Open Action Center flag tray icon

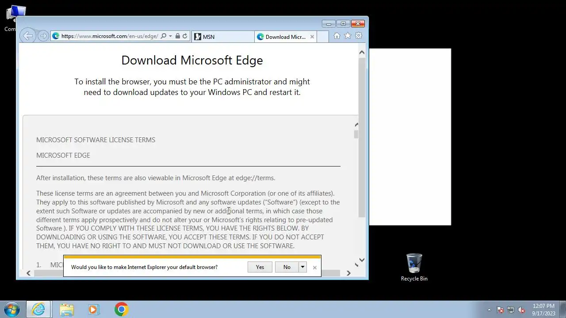pyautogui.click(x=500, y=310)
